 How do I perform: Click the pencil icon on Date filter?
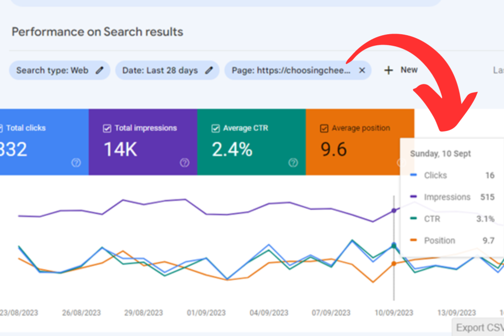pos(209,71)
